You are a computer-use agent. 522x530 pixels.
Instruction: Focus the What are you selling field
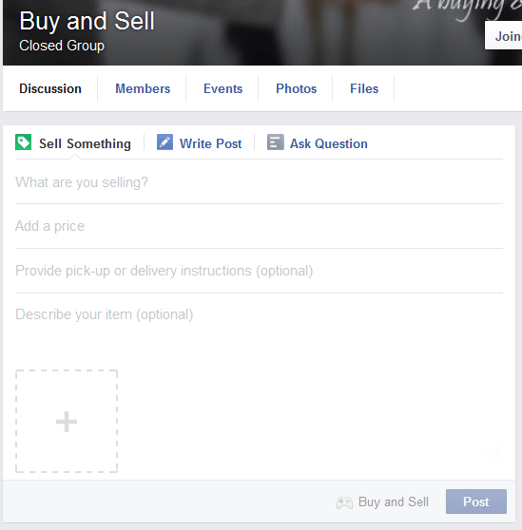pyautogui.click(x=260, y=182)
